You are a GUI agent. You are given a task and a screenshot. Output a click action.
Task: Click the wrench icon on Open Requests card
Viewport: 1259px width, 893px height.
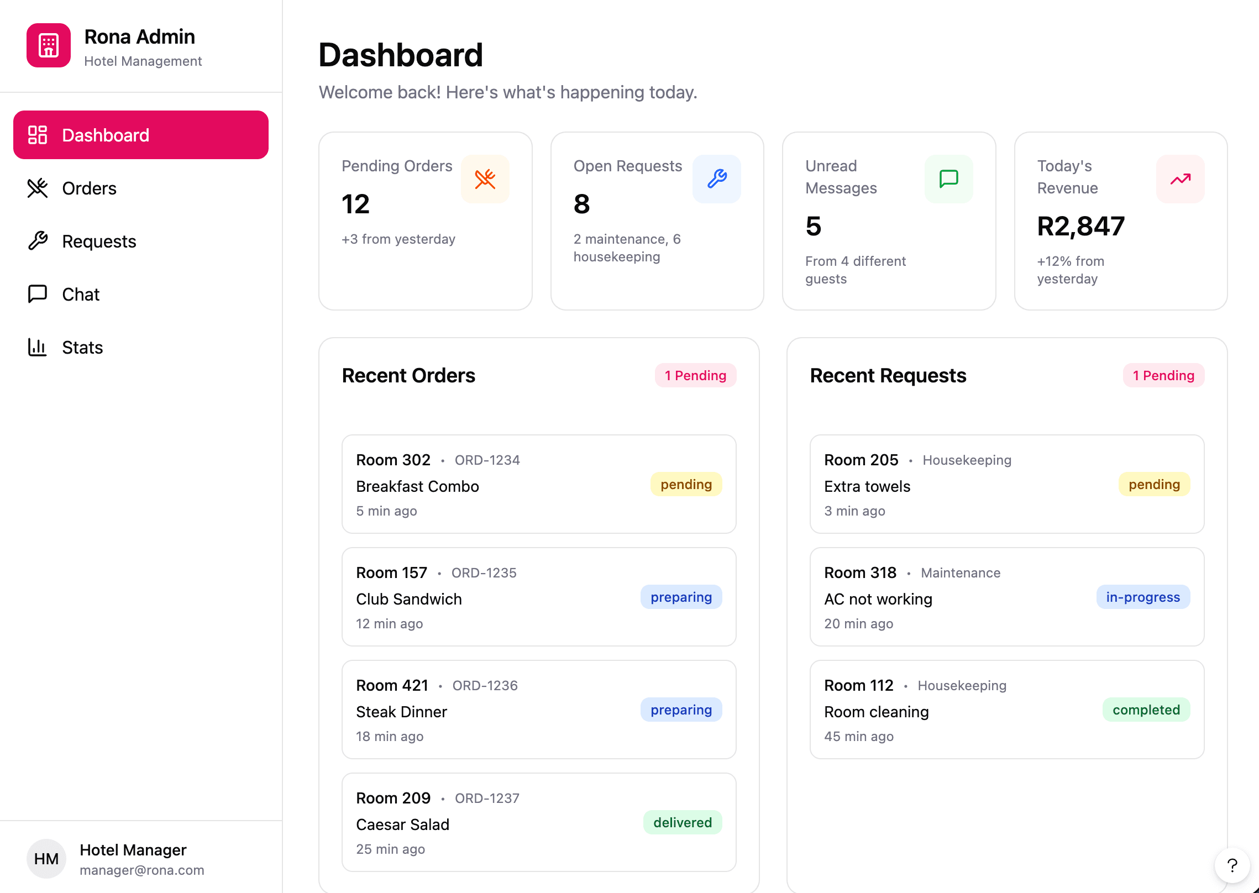[x=716, y=178]
